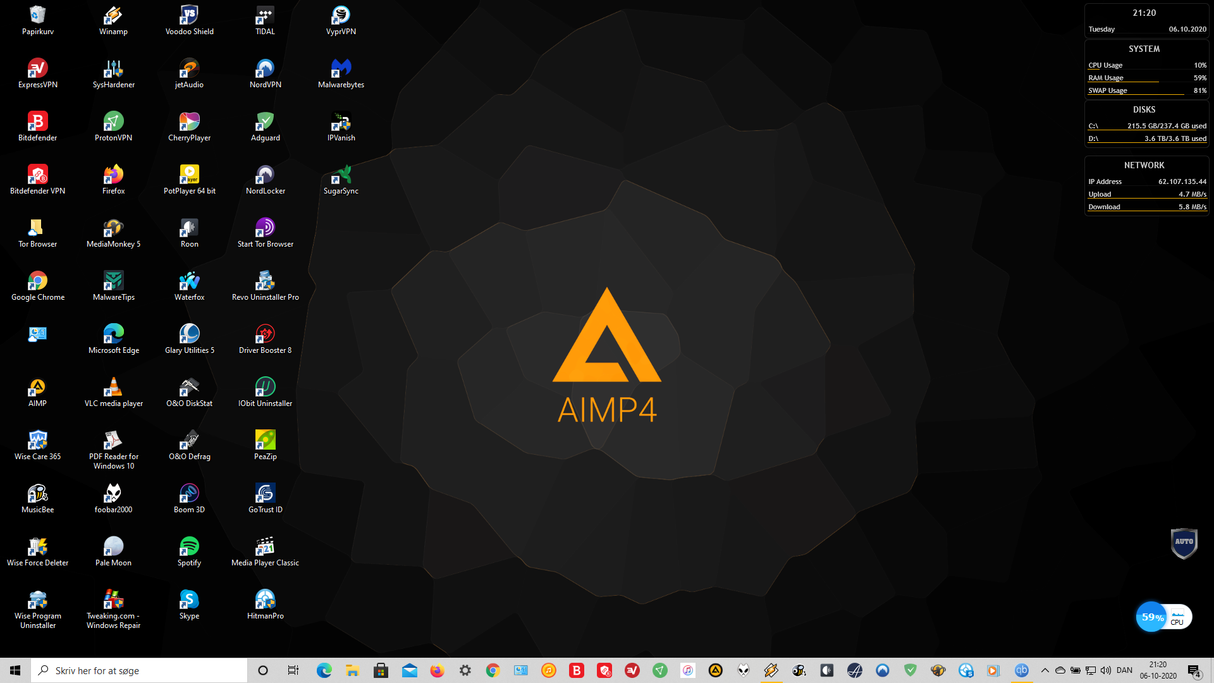Launch VLC media player shortcut
The width and height of the screenshot is (1214, 683).
(113, 387)
